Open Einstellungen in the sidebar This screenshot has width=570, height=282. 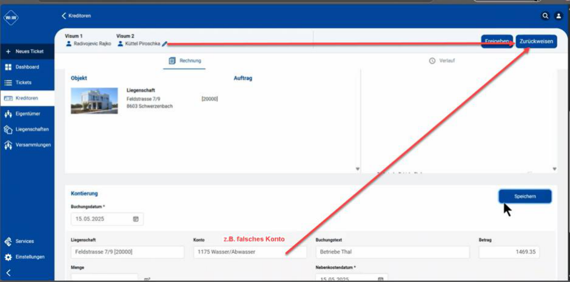27,257
